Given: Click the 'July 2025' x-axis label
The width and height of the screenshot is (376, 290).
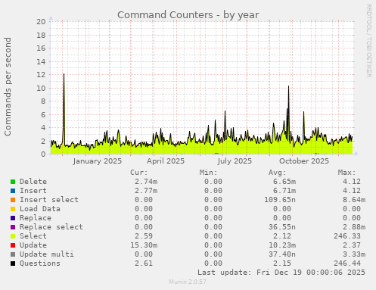Looking at the screenshot, I should (x=235, y=161).
